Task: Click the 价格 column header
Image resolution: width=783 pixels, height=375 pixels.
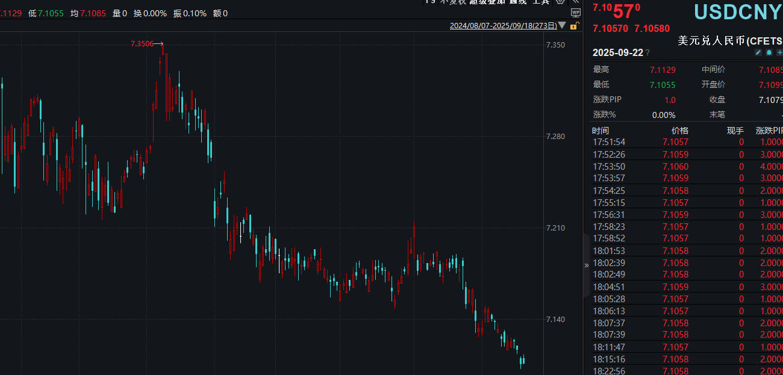Action: pyautogui.click(x=679, y=131)
